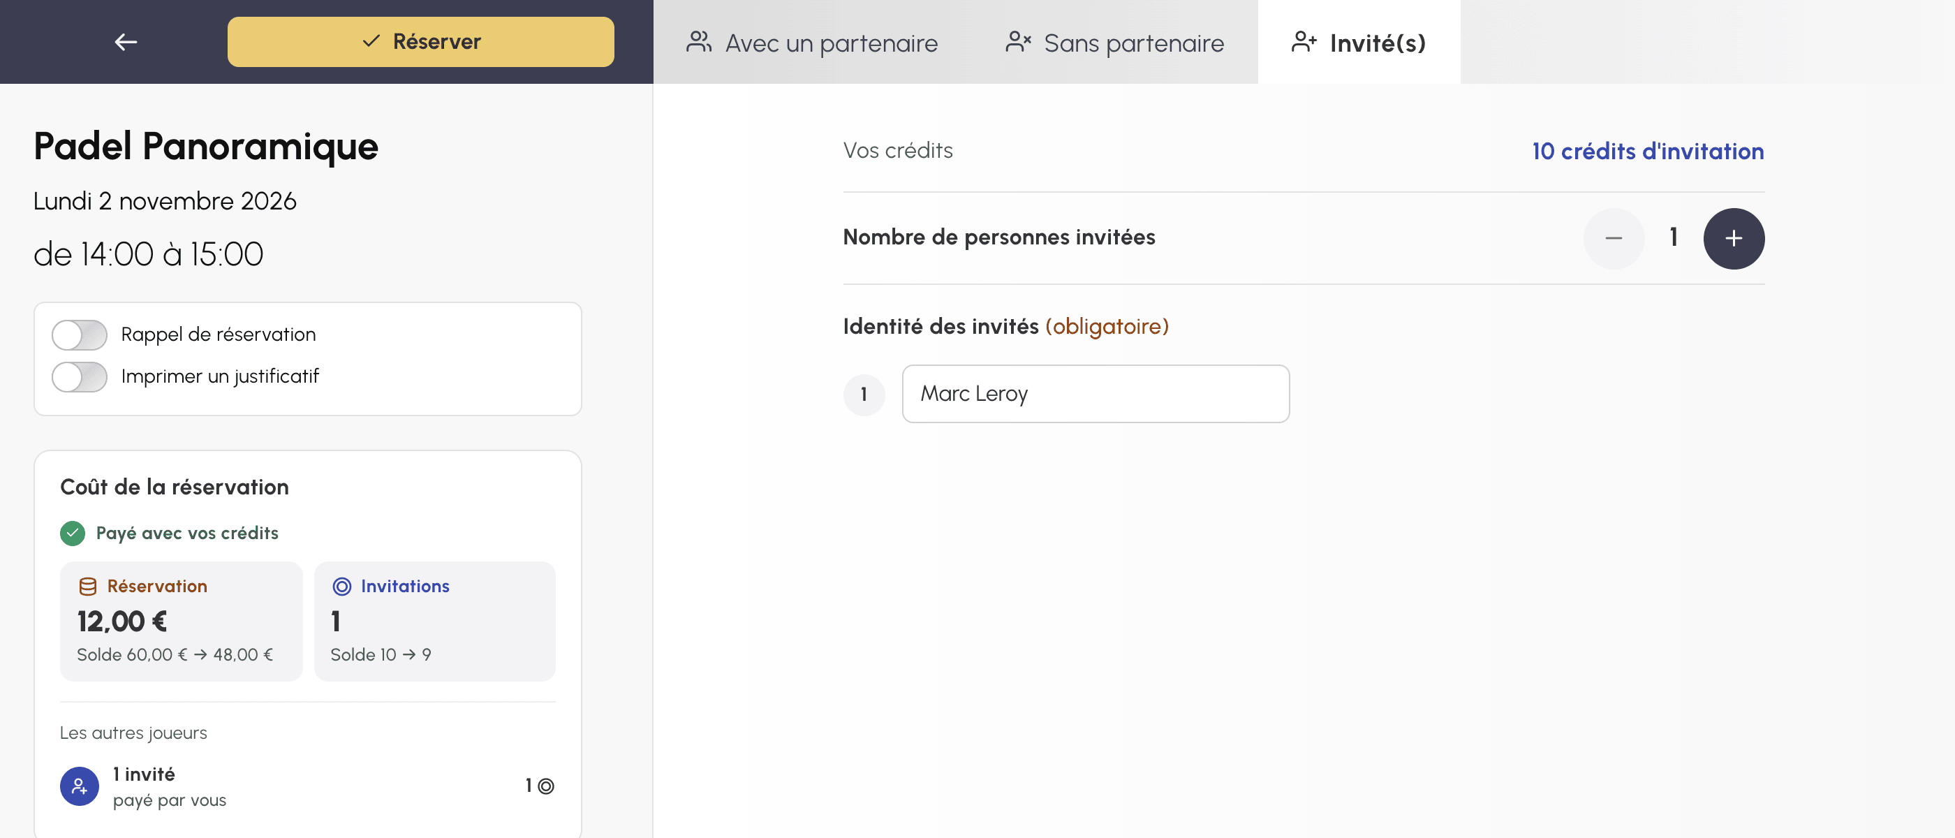The image size is (1955, 838).
Task: Click the Solde 10 → 9 text
Action: (x=381, y=654)
